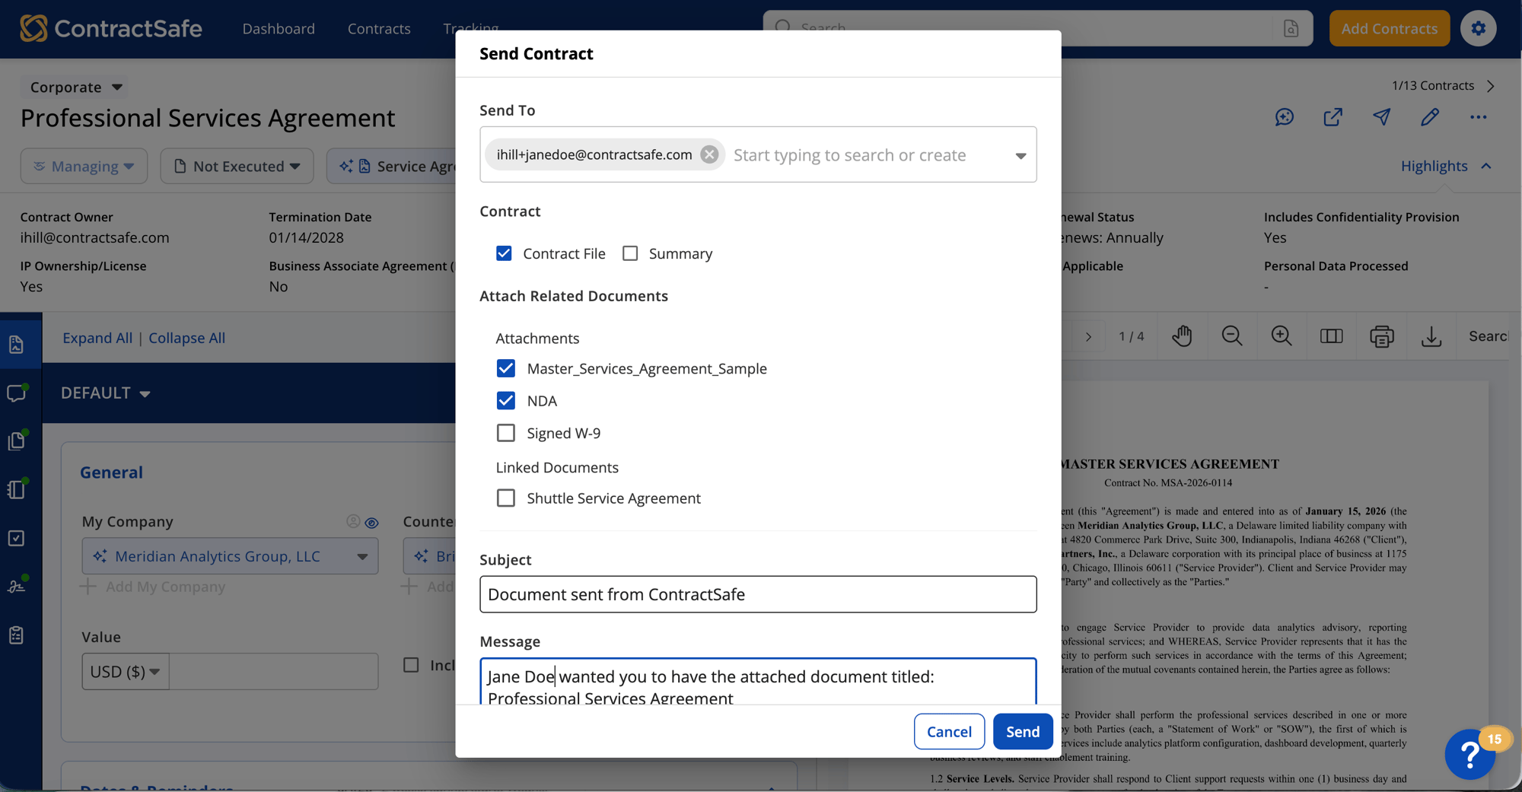Click the print icon in viewer toolbar
Viewport: 1522px width, 792px height.
pyautogui.click(x=1381, y=336)
